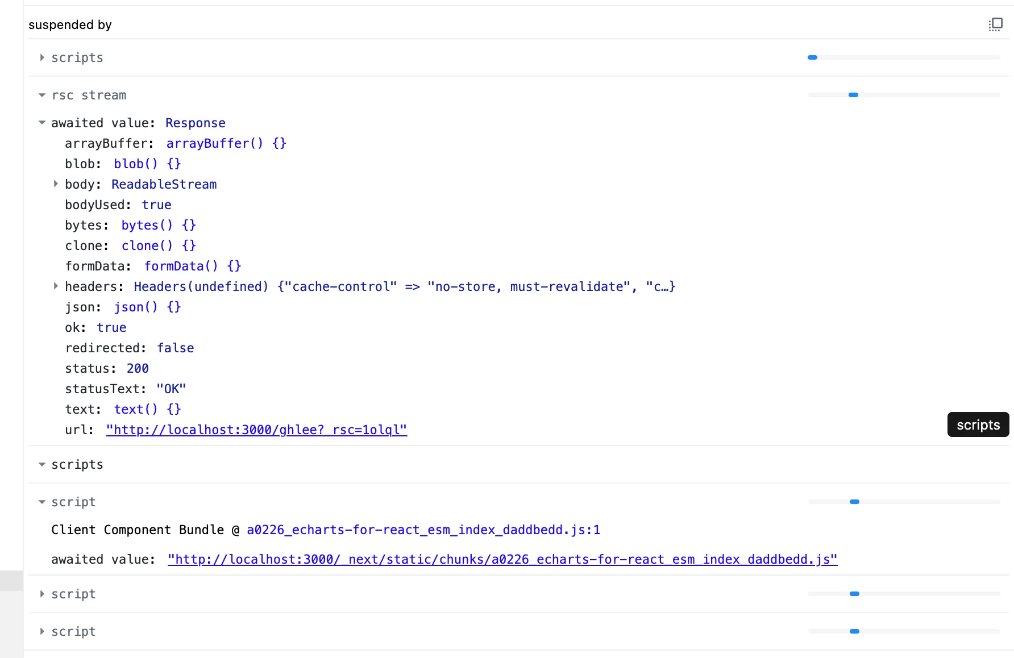The width and height of the screenshot is (1014, 658).
Task: Click the last script's timing bar
Action: [x=903, y=632]
